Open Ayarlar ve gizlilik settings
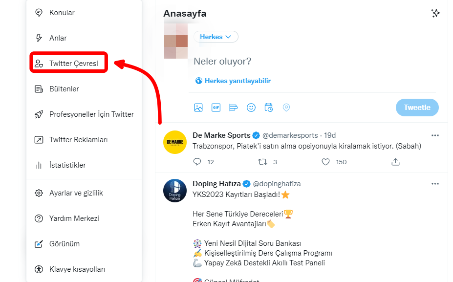Screen dimensions: 453x282 point(76,193)
